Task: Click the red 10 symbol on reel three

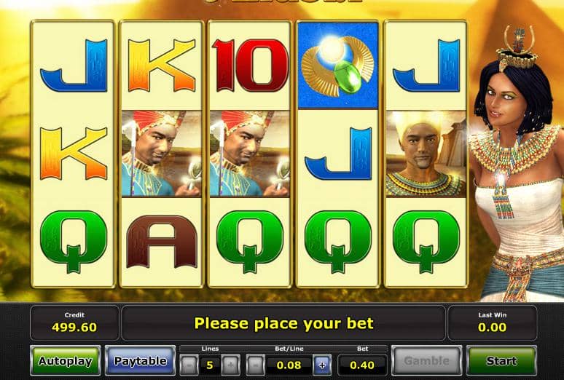Action: point(250,65)
